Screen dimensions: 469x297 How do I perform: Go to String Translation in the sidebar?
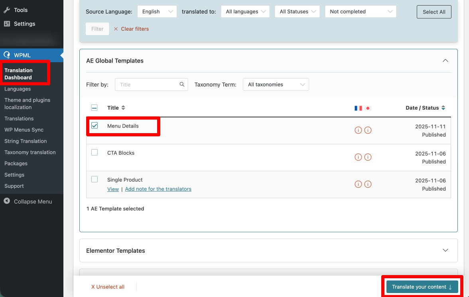coord(26,141)
